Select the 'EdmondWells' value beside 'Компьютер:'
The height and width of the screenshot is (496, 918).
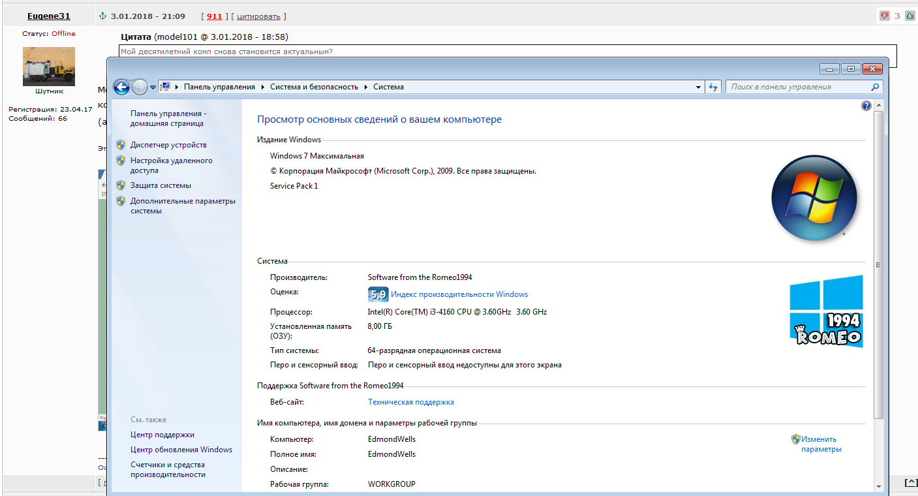[391, 439]
